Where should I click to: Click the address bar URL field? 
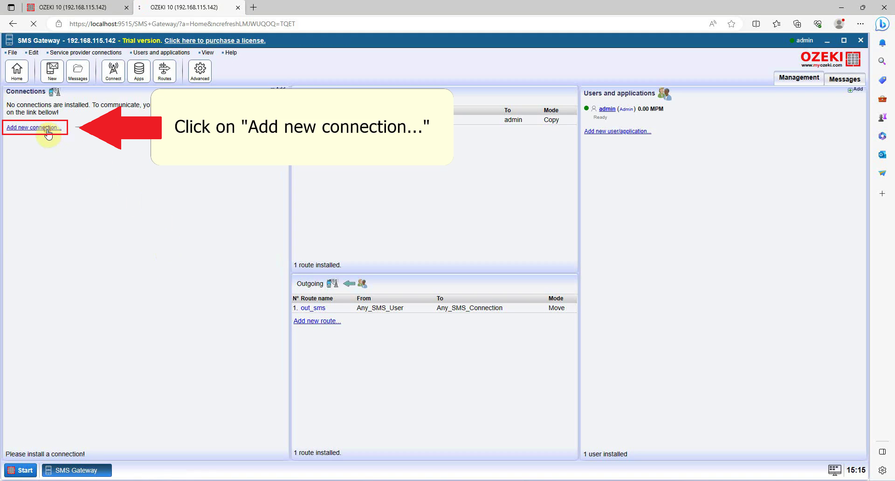182,24
